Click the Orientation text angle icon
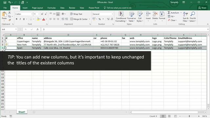Viewport: 210px width, 118px height. pyautogui.click(x=63, y=14)
